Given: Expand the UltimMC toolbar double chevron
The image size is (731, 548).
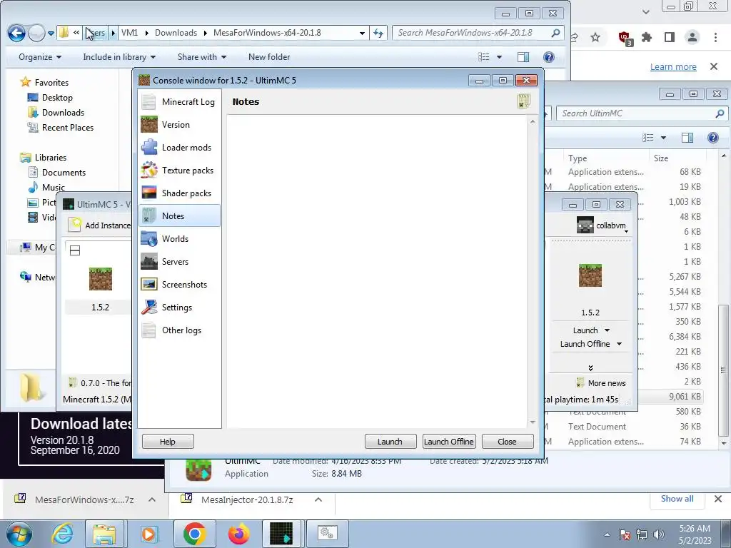Looking at the screenshot, I should 590,367.
